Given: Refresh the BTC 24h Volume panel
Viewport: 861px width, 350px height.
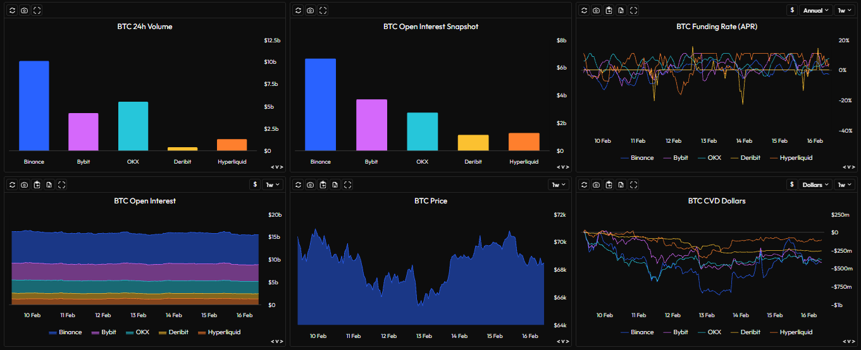Looking at the screenshot, I should tap(12, 10).
